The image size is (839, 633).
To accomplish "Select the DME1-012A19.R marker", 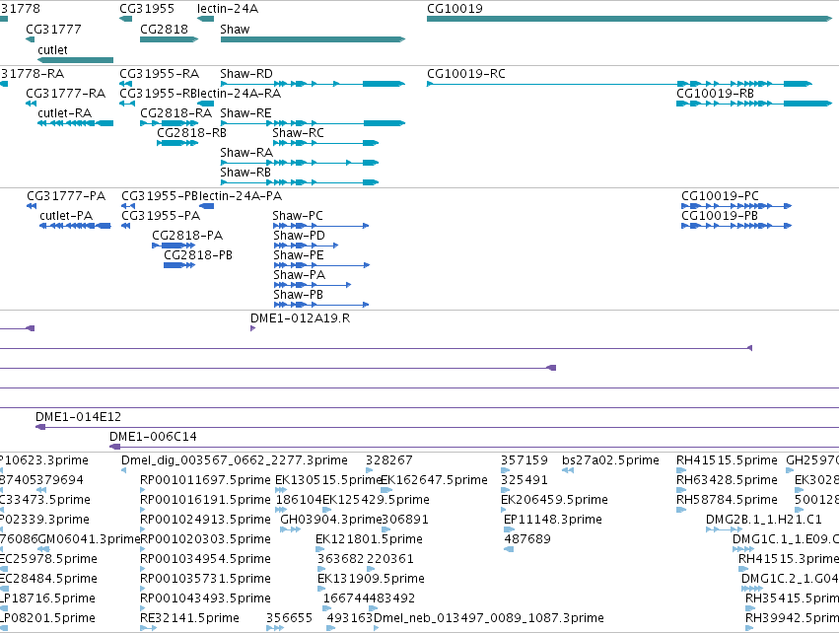I will point(252,328).
